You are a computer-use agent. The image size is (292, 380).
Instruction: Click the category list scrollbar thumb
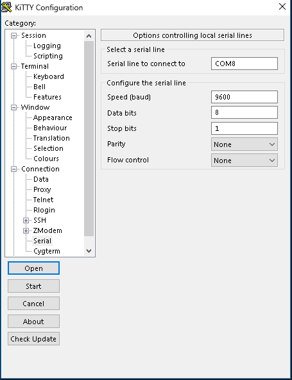(89, 139)
